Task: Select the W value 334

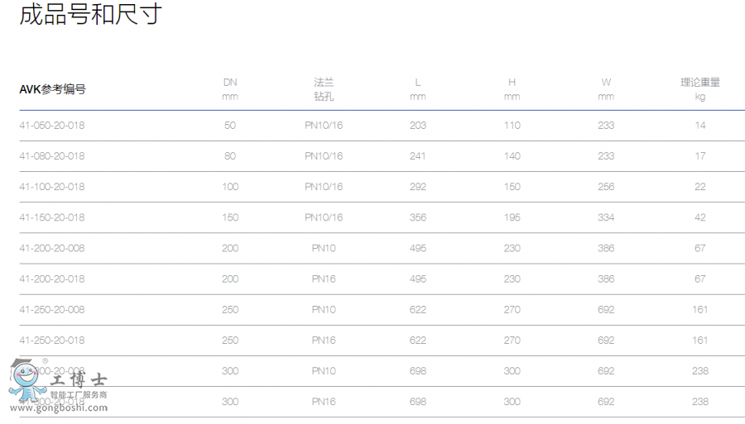Action: click(606, 217)
